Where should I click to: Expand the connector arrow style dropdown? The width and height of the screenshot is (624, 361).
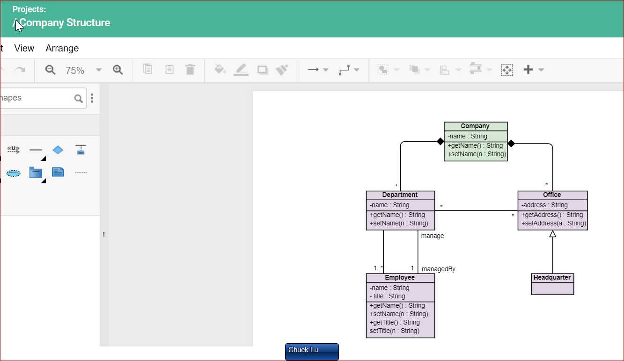(x=326, y=70)
